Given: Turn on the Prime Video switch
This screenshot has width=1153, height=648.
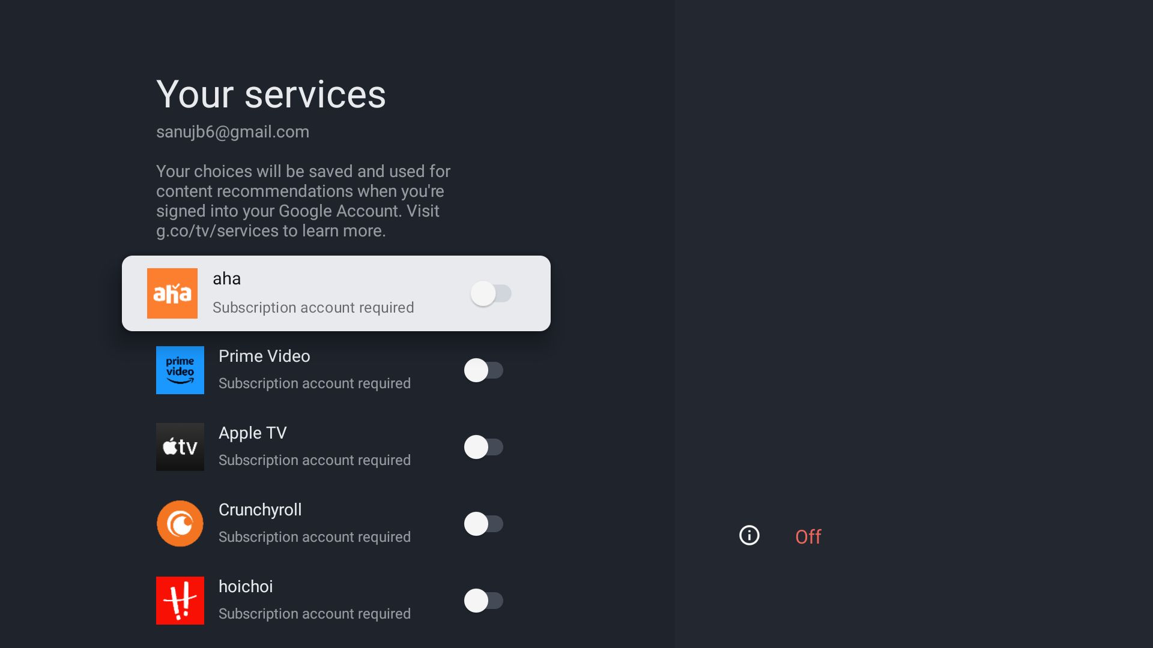Looking at the screenshot, I should [x=483, y=370].
